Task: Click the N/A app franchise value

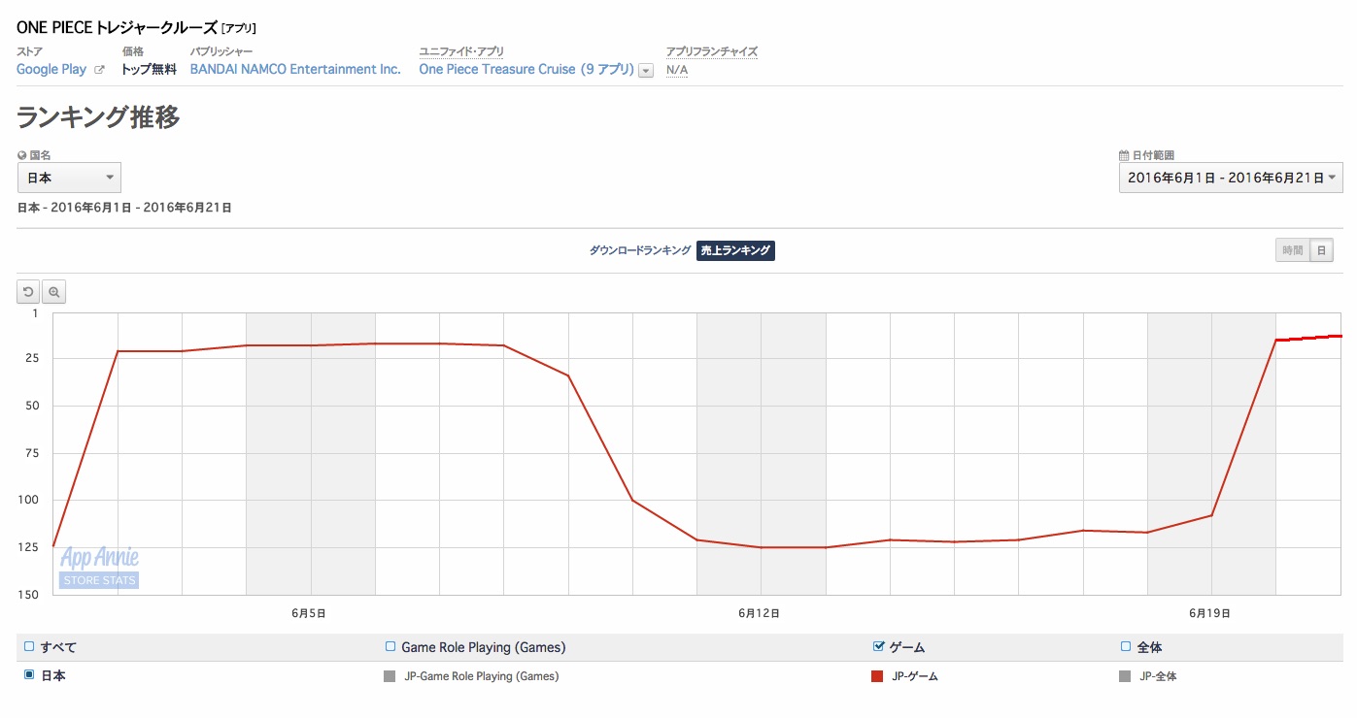Action: pyautogui.click(x=677, y=70)
